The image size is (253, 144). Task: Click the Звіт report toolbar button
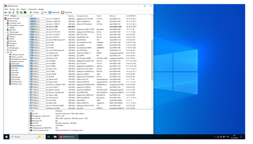click(x=44, y=12)
